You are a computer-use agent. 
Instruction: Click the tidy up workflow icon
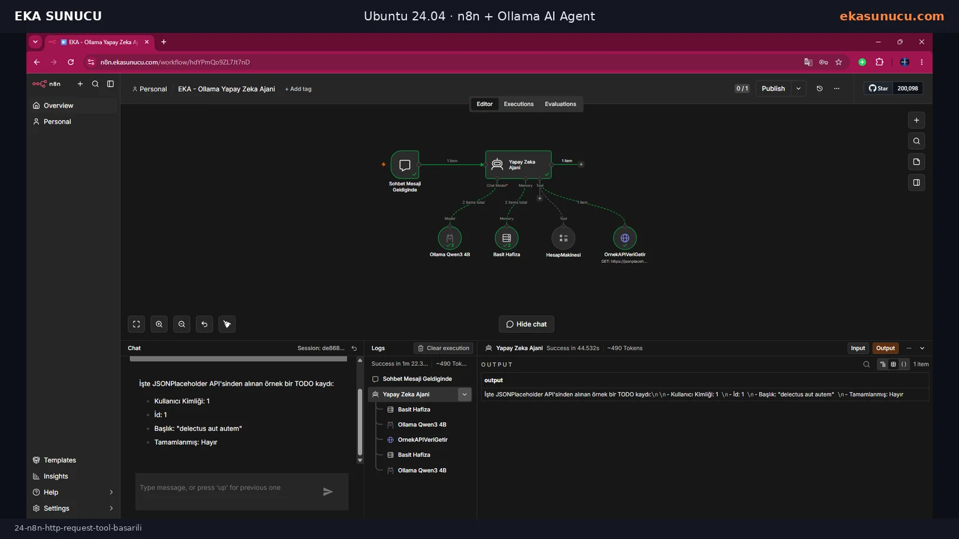pos(227,324)
